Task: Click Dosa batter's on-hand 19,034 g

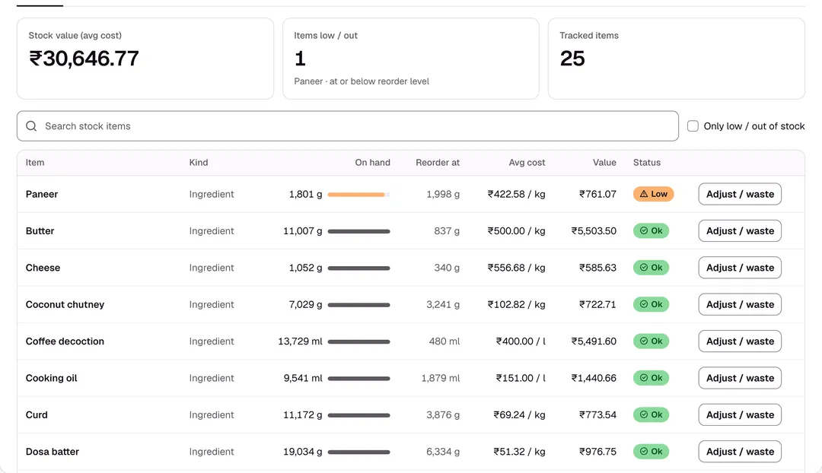Action: pos(303,451)
